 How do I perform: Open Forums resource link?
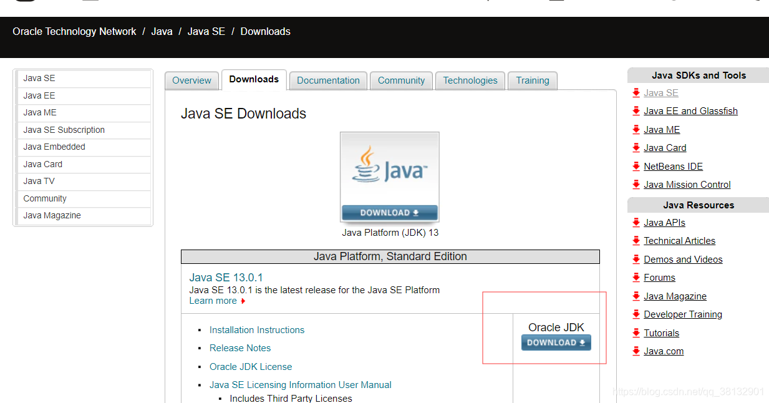tap(659, 278)
